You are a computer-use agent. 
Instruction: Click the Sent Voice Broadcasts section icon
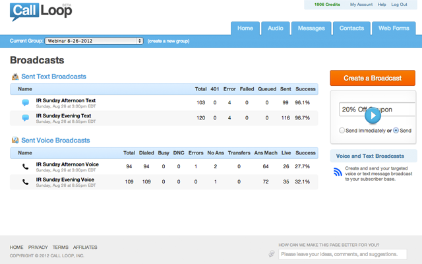pos(15,140)
